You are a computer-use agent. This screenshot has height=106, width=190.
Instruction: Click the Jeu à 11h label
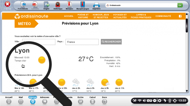(120, 88)
